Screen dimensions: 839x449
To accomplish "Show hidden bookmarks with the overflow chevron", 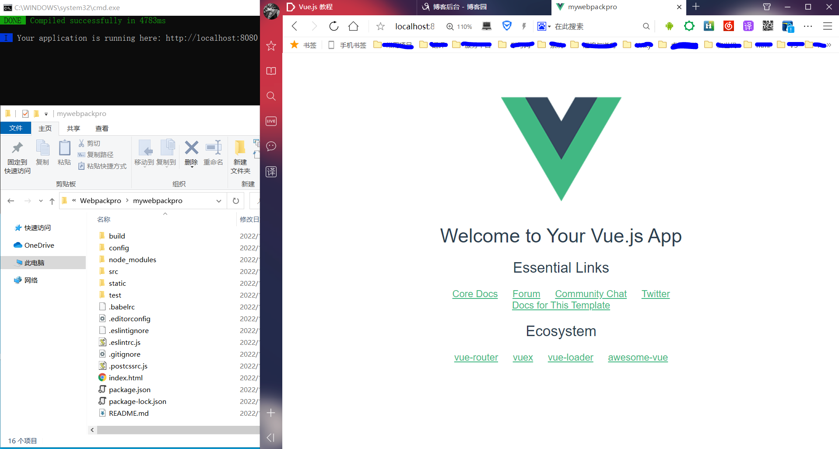I will click(828, 45).
